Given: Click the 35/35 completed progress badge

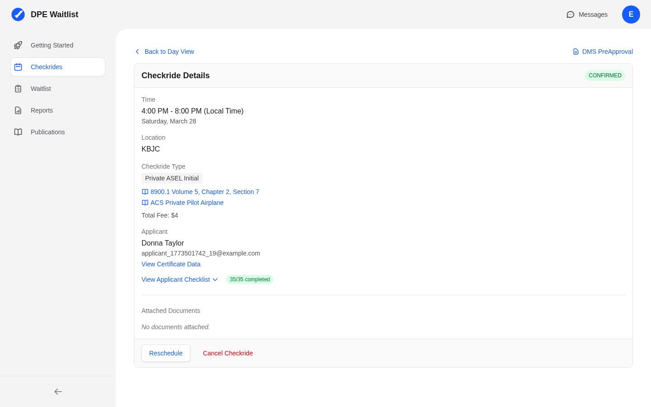Looking at the screenshot, I should tap(250, 279).
